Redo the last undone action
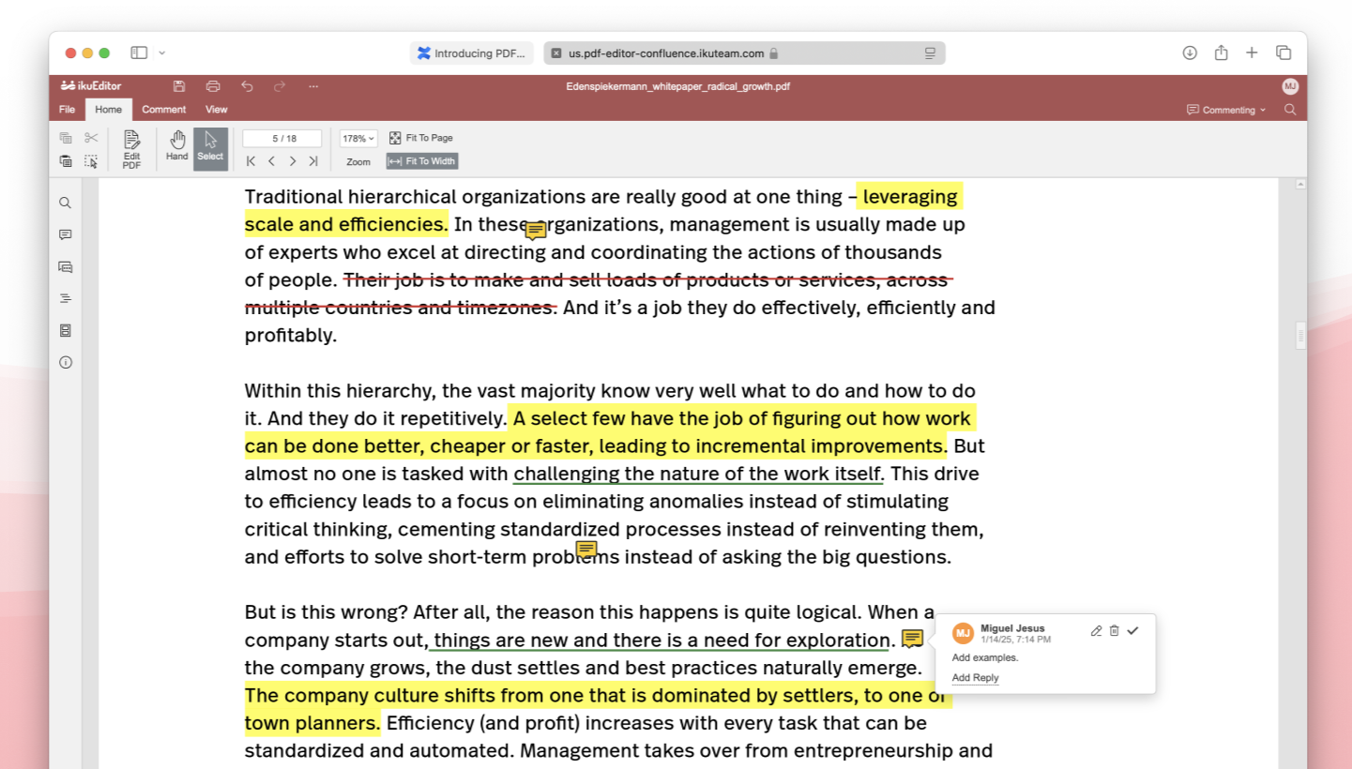Image resolution: width=1352 pixels, height=769 pixels. (280, 86)
